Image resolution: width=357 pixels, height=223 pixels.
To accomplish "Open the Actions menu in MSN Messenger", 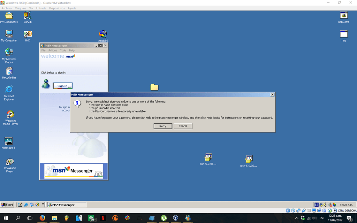I will click(53, 50).
